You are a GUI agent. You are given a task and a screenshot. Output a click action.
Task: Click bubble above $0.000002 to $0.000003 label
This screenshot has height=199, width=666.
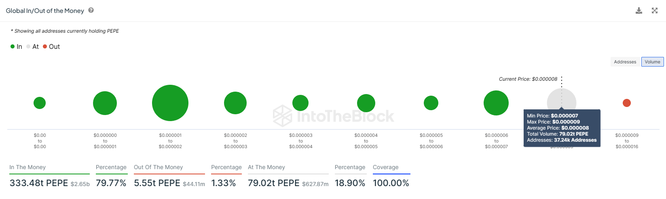coord(235,103)
